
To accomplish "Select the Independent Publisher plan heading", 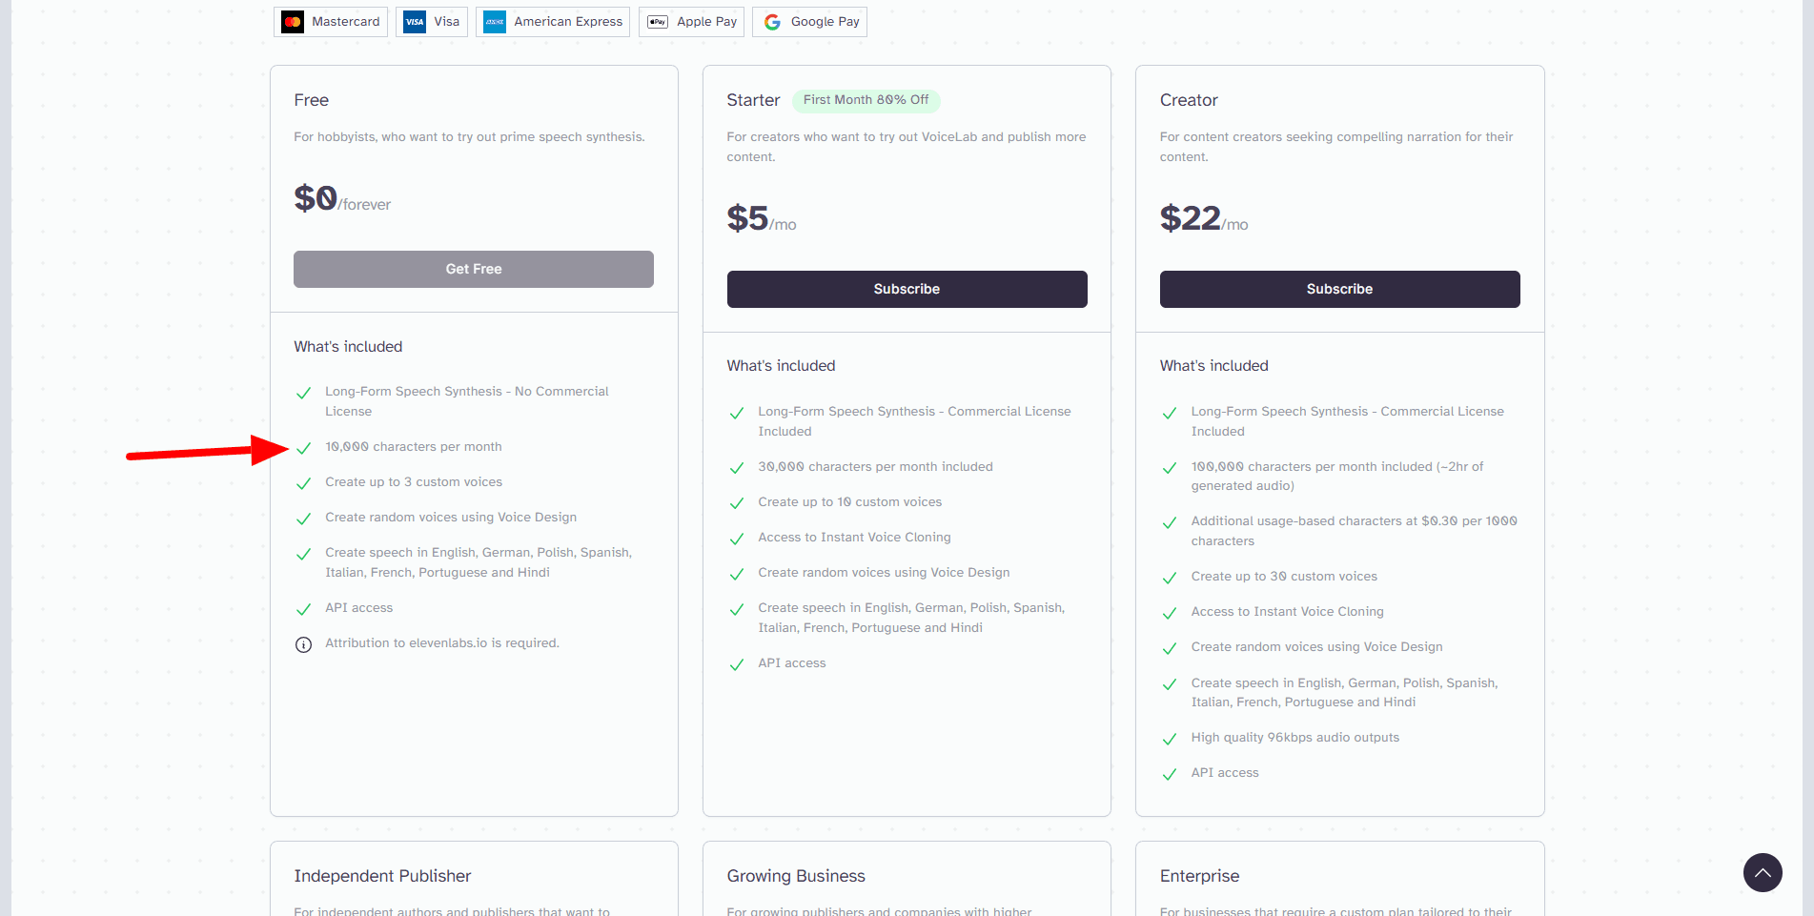I will pos(382,876).
